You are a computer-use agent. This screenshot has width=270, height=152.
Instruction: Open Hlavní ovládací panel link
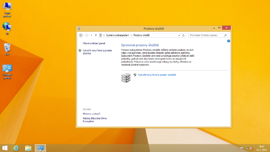[x=94, y=44]
